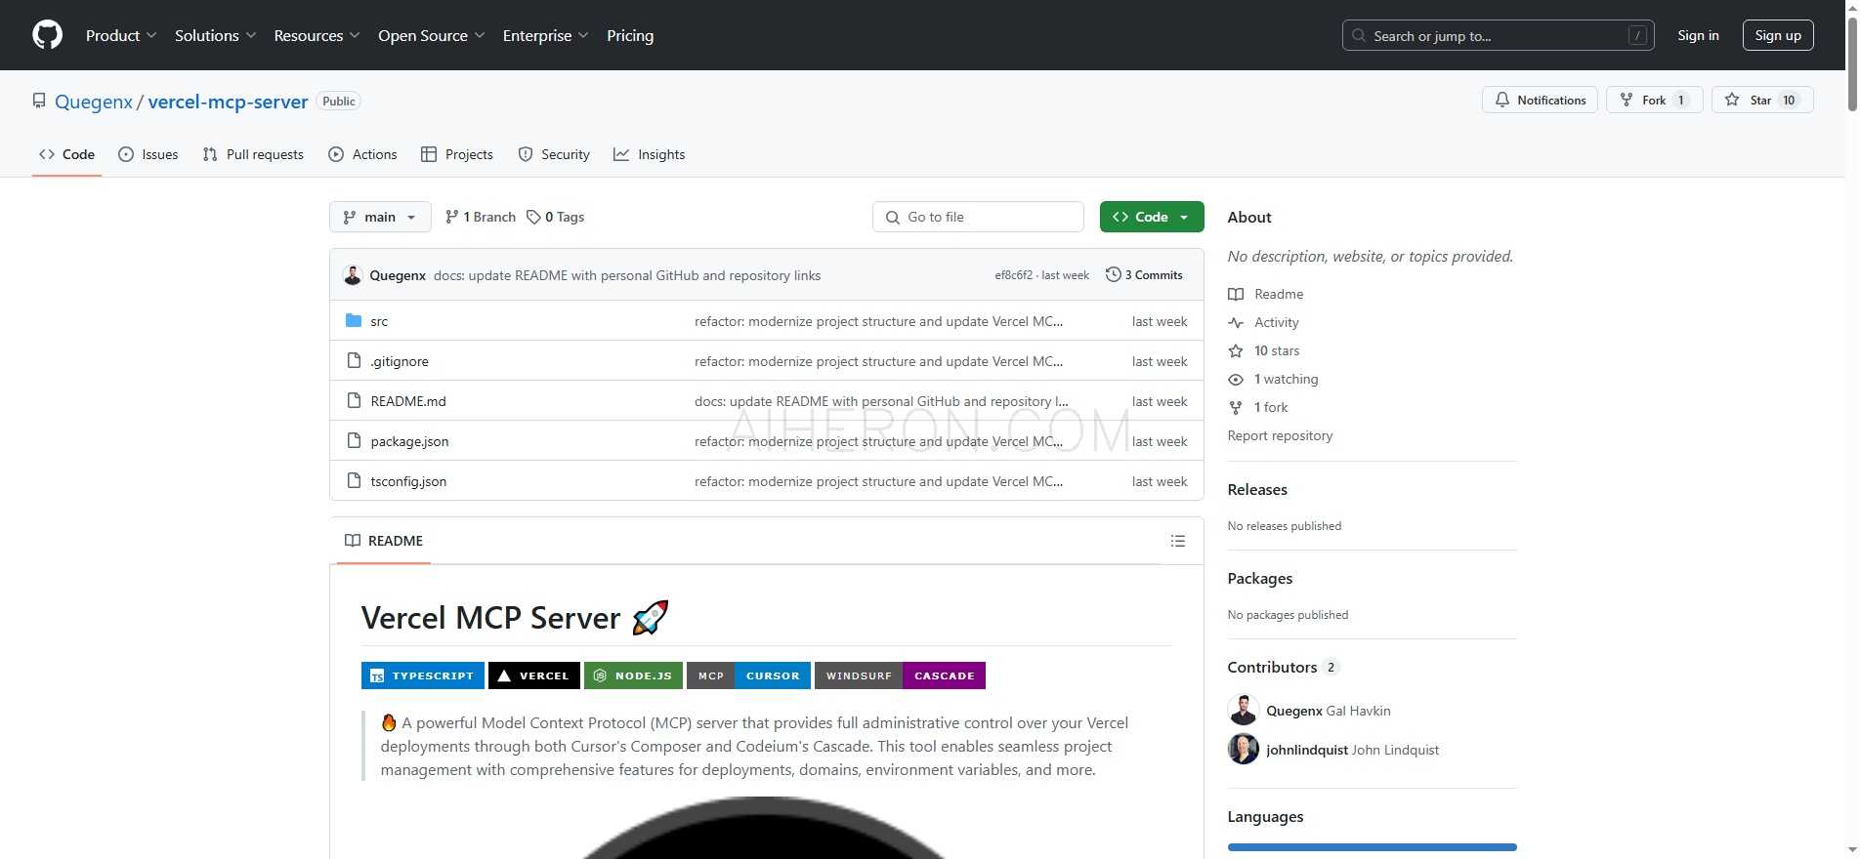Click the Public visibility label

339,101
